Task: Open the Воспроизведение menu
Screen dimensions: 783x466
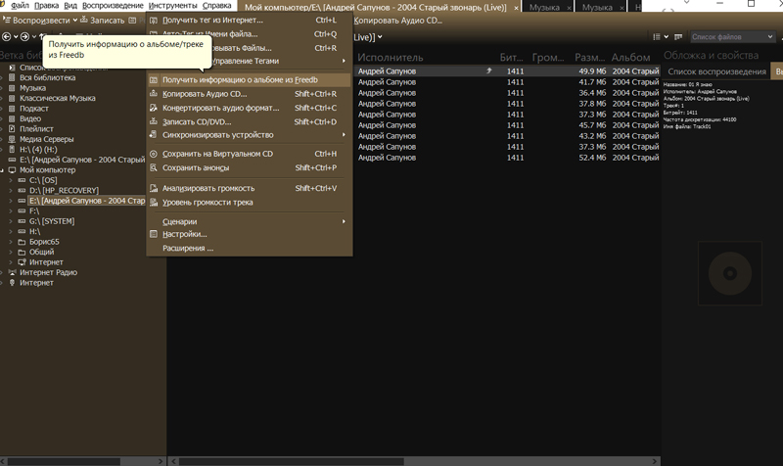Action: pyautogui.click(x=113, y=6)
